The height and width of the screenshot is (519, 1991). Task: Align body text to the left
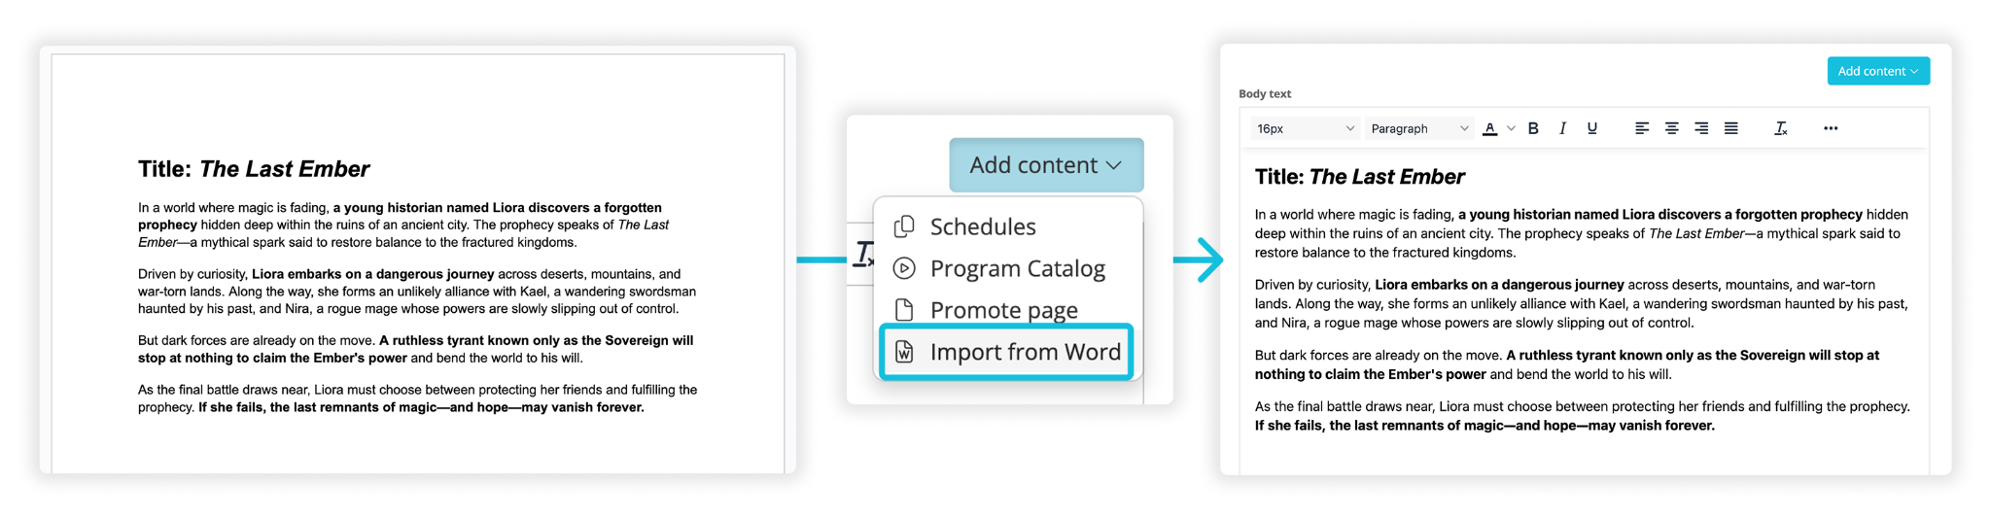tap(1642, 128)
